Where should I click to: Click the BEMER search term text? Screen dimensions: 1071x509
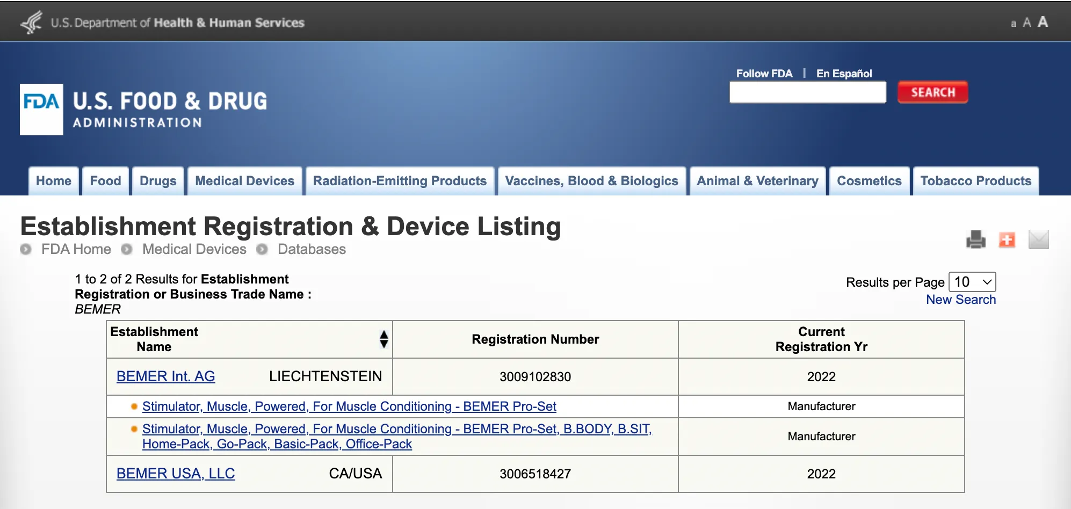point(98,309)
